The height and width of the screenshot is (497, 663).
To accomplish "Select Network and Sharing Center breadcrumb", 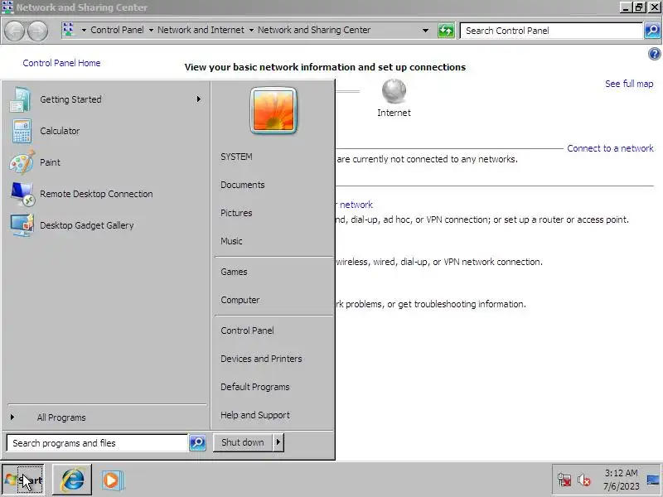I will (314, 30).
